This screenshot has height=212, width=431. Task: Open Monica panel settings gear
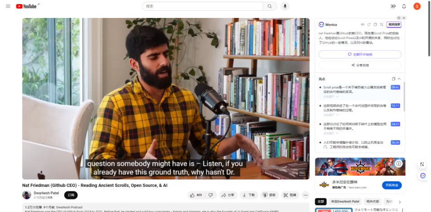[x=399, y=18]
